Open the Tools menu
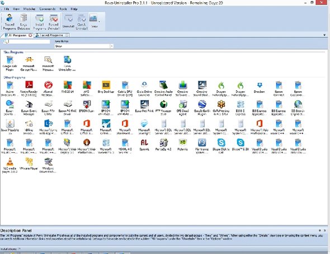The width and height of the screenshot is (330, 254). pyautogui.click(x=63, y=9)
